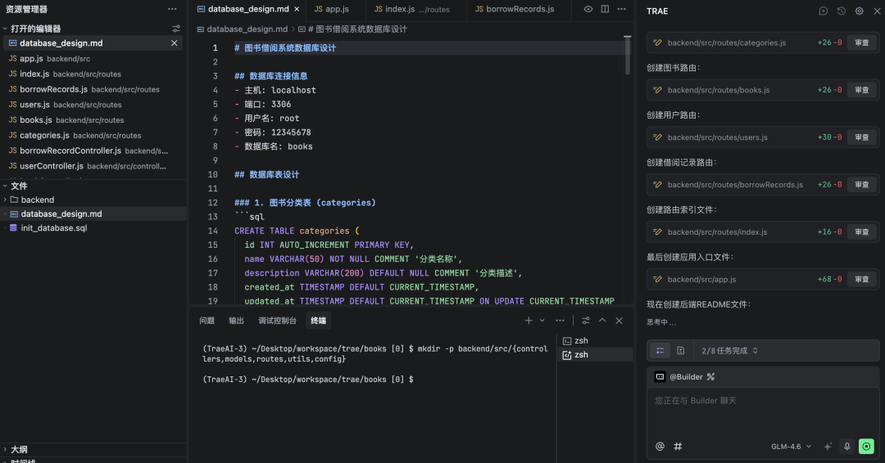885x463 pixels.
Task: Click the green stop generation button
Action: tap(866, 446)
